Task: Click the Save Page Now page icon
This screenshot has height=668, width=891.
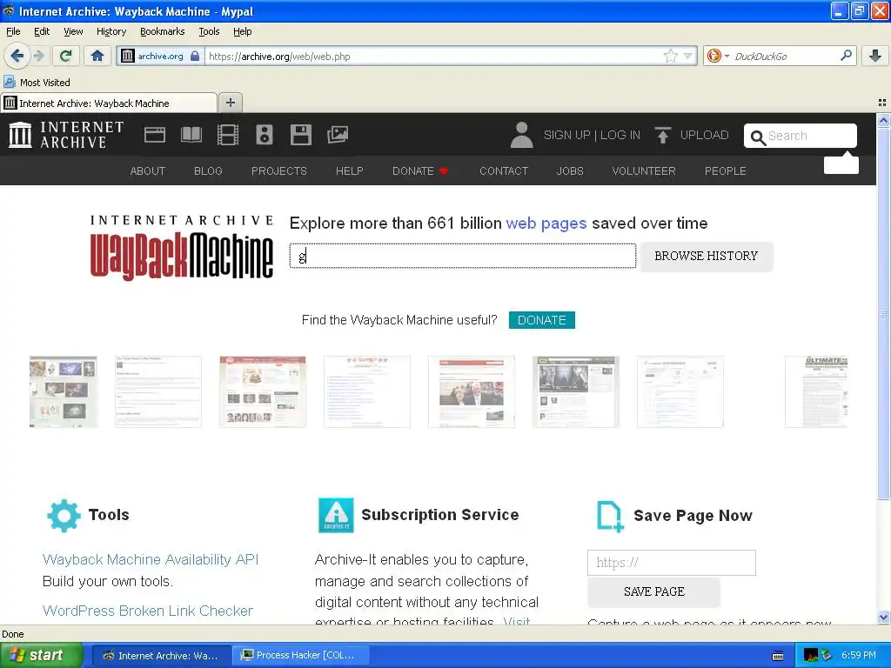Action: pos(610,517)
